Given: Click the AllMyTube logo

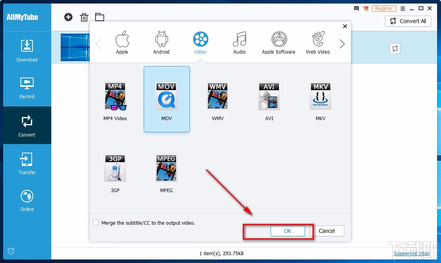Looking at the screenshot, I should coord(22,17).
